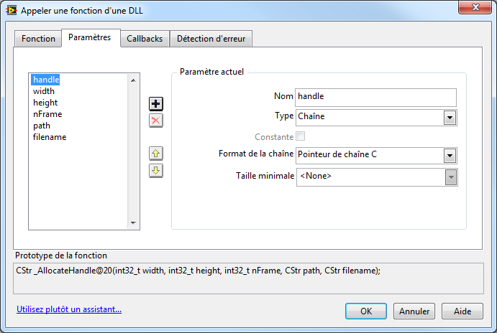
Task: Click parameter list scroll down arrow
Action: tap(134, 223)
